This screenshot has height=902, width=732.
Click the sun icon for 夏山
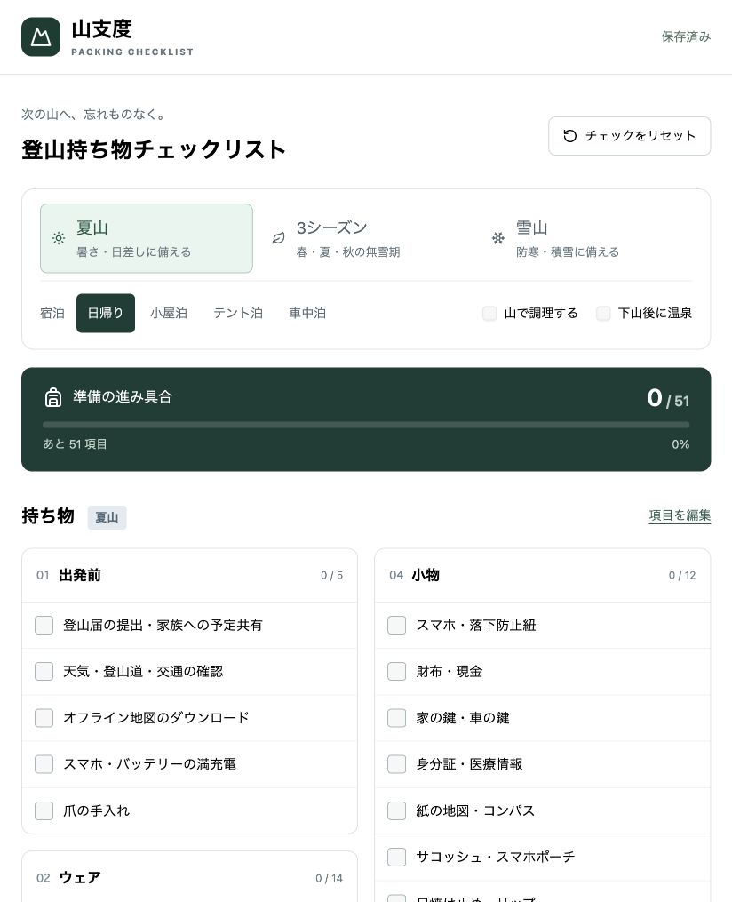click(59, 238)
